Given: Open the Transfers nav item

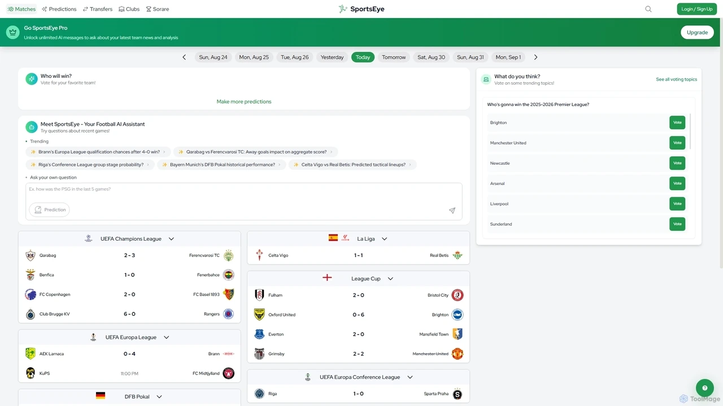Looking at the screenshot, I should pos(98,9).
